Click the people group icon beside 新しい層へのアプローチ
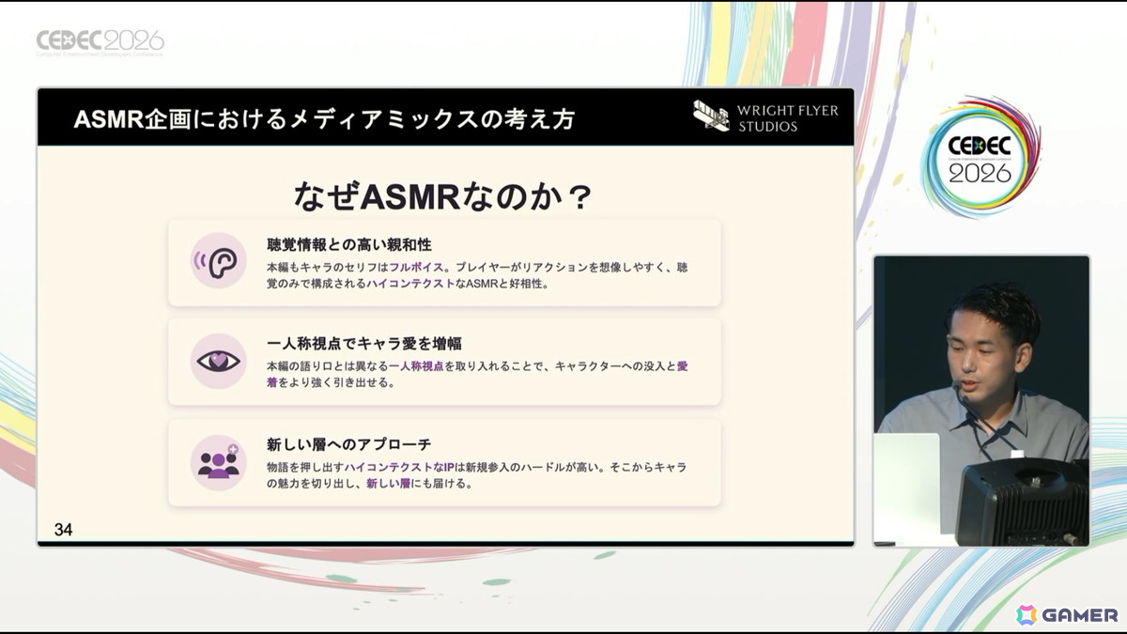Viewport: 1127px width, 634px height. [218, 462]
